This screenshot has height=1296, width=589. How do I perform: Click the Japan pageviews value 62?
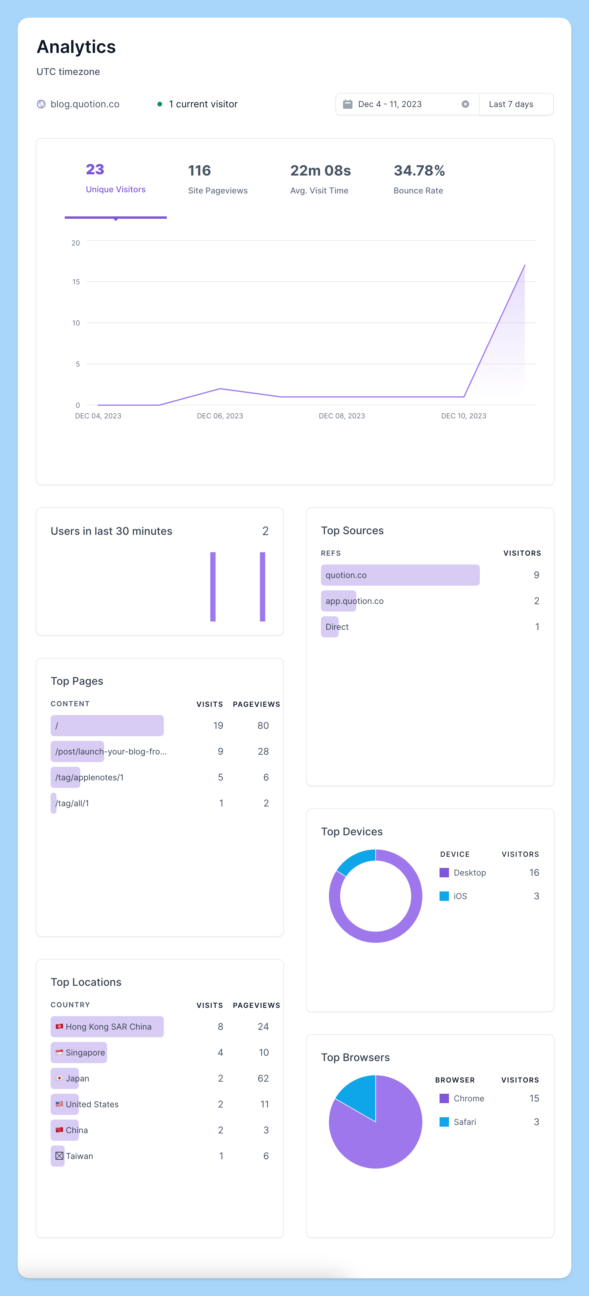(x=263, y=1078)
